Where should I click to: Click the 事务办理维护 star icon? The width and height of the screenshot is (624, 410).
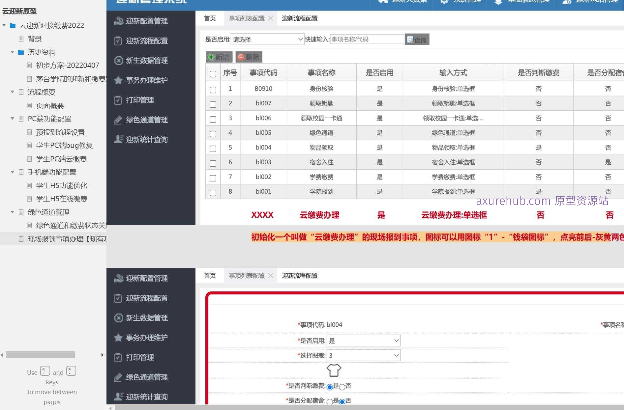coord(118,80)
